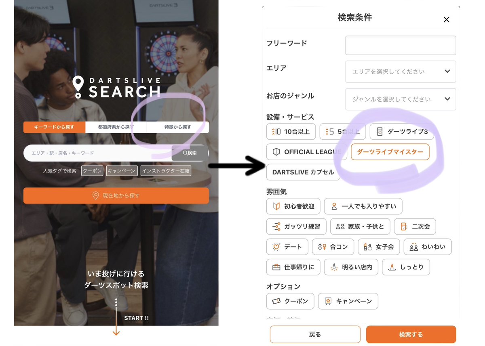The height and width of the screenshot is (346, 485).
Task: Select the 明るい店内 chip
Action: (351, 267)
